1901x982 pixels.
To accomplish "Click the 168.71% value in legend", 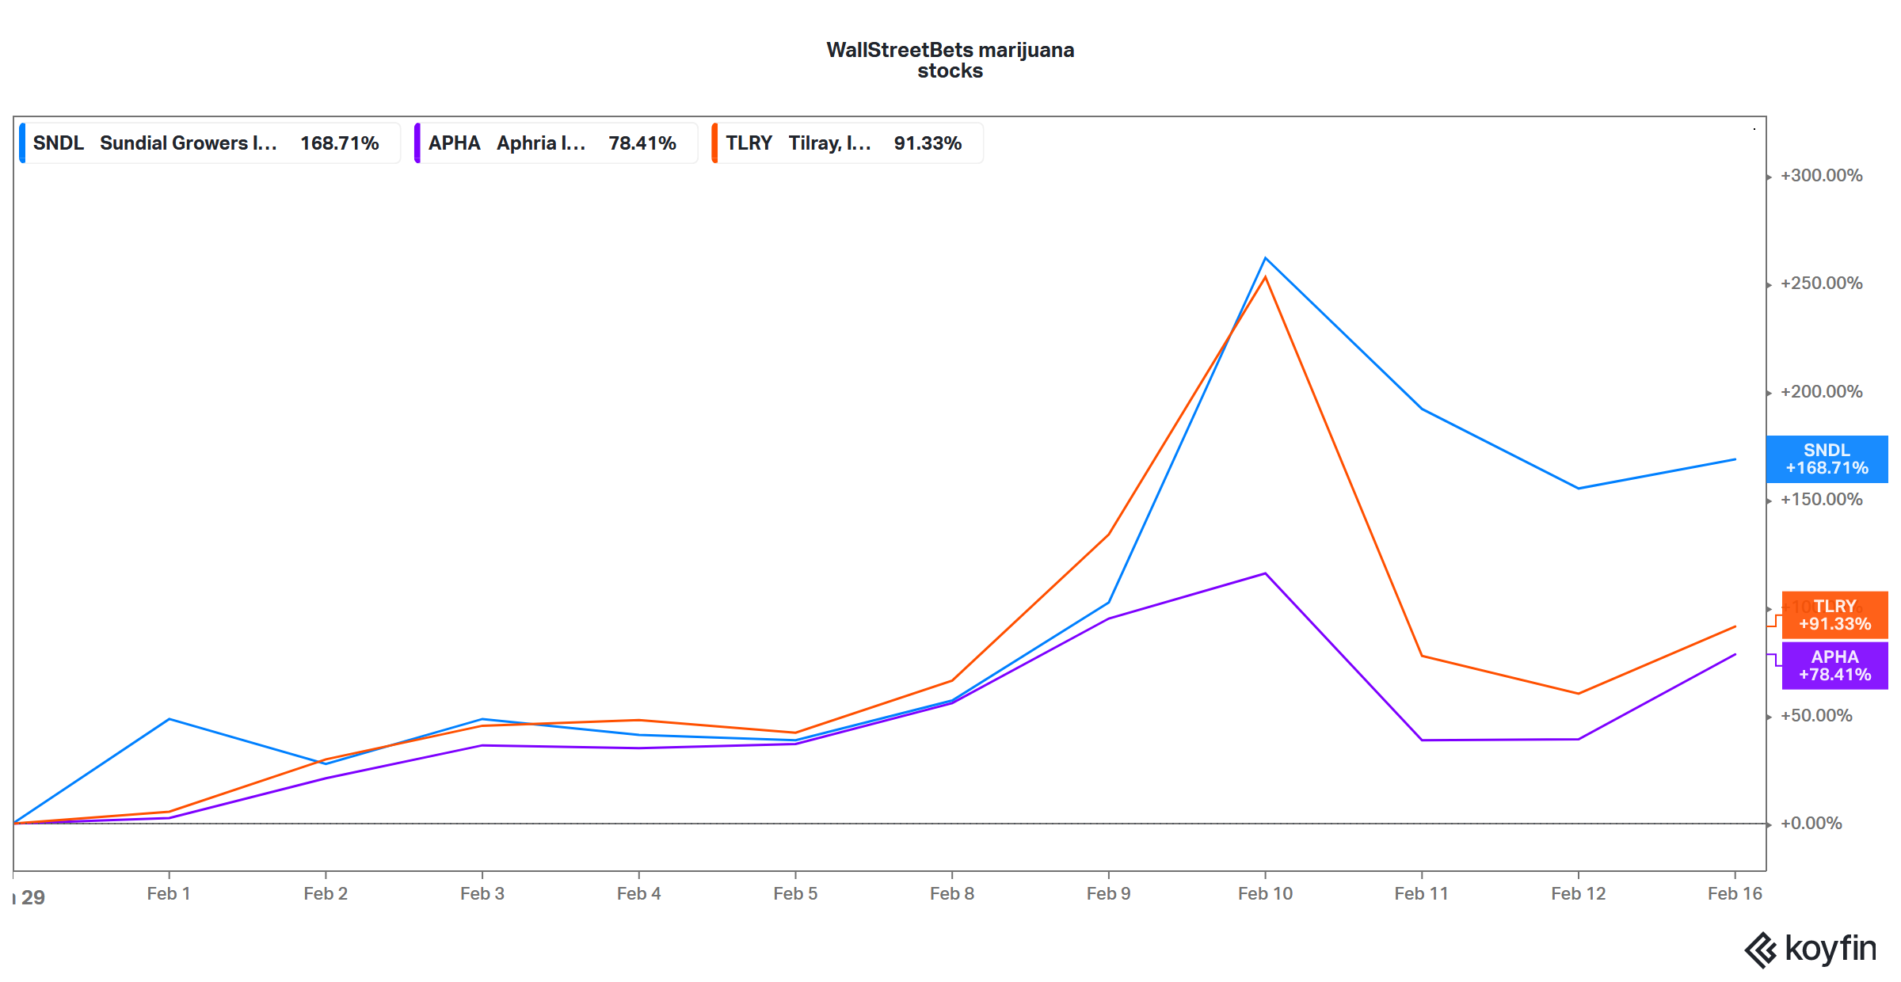I will [x=340, y=143].
